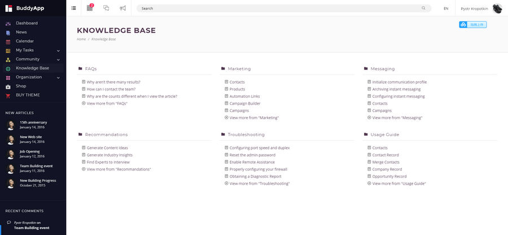This screenshot has width=508, height=235.
Task: Open Reset the admin password article
Action: click(252, 155)
